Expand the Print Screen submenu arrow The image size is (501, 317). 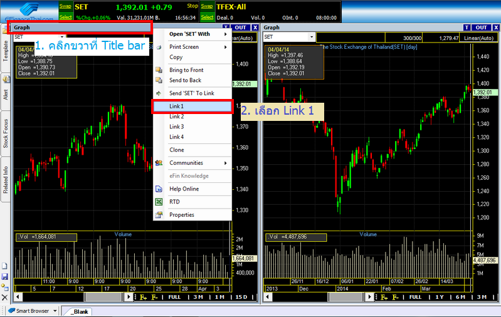coord(226,47)
